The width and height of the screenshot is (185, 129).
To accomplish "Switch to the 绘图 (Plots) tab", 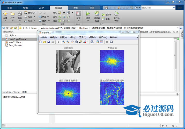I will [x=25, y=8].
